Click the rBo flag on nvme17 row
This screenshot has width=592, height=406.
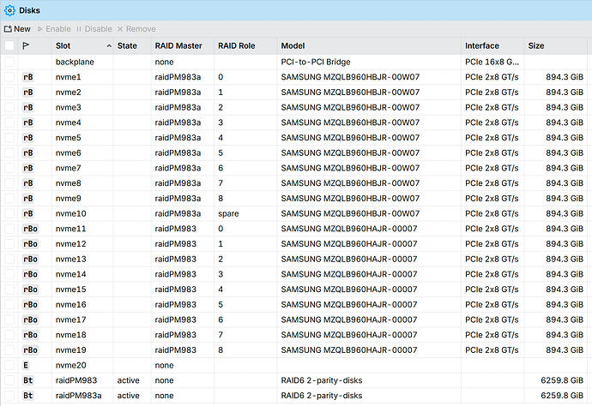click(30, 319)
